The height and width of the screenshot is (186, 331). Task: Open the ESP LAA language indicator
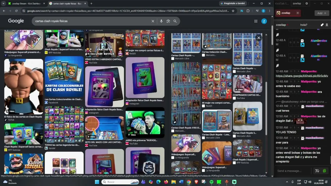click(x=299, y=182)
